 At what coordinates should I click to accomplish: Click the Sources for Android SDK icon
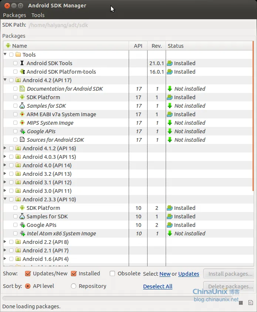pyautogui.click(x=22, y=140)
